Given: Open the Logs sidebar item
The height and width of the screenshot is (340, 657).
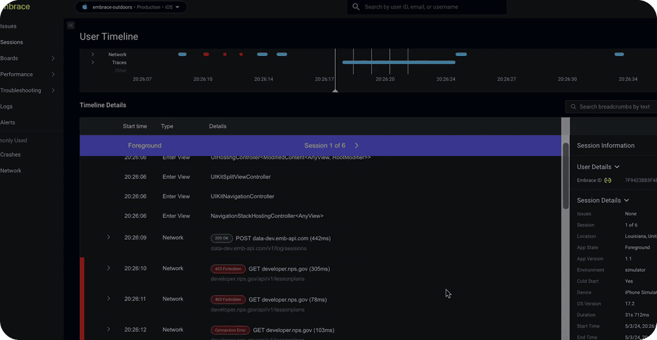Looking at the screenshot, I should tap(7, 107).
